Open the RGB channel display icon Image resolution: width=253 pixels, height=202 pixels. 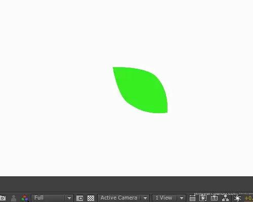tap(25, 198)
